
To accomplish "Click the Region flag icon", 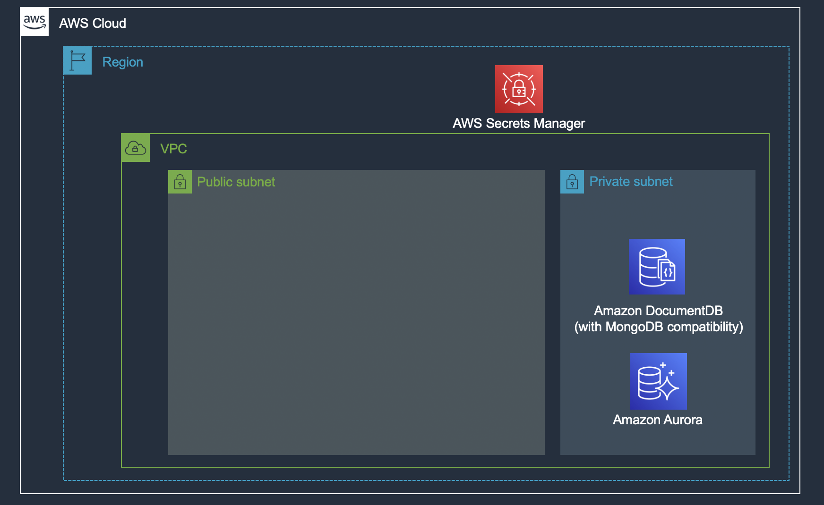I will point(77,60).
